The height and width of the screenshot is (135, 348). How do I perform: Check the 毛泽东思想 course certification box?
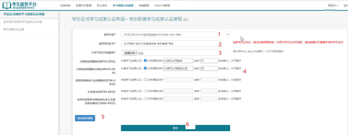(145, 99)
